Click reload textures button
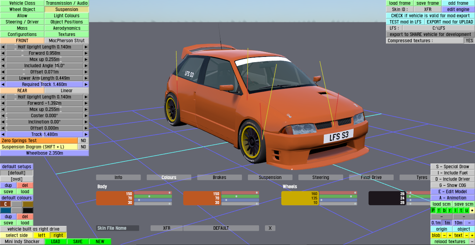 point(450,242)
